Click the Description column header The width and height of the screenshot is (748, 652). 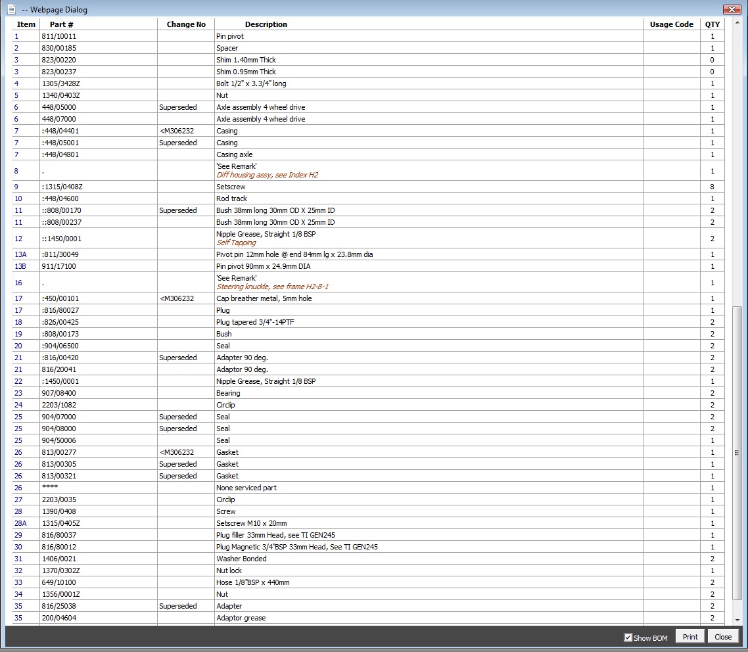(266, 24)
